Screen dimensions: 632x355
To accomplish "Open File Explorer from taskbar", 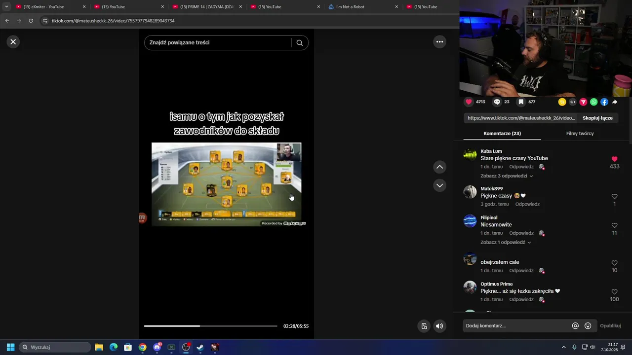I will coord(99,347).
